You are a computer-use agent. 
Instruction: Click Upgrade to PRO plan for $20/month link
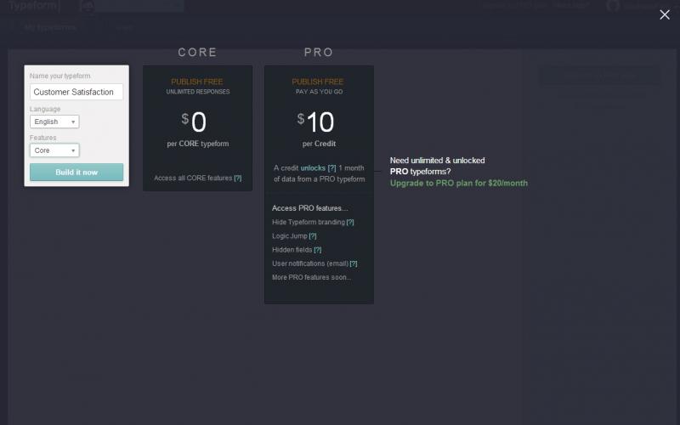[x=459, y=183]
